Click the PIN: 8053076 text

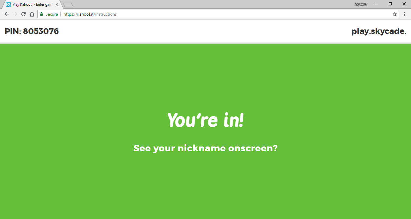[32, 31]
